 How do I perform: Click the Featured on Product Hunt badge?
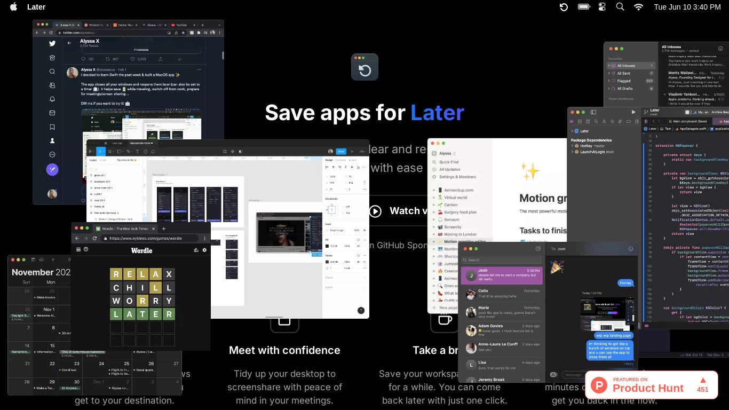coord(651,385)
